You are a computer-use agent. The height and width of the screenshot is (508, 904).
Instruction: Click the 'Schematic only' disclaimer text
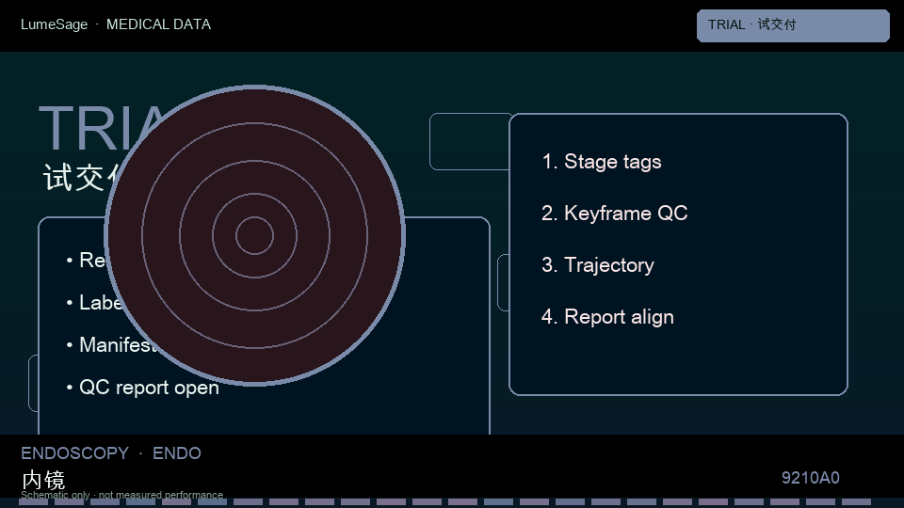pyautogui.click(x=121, y=495)
